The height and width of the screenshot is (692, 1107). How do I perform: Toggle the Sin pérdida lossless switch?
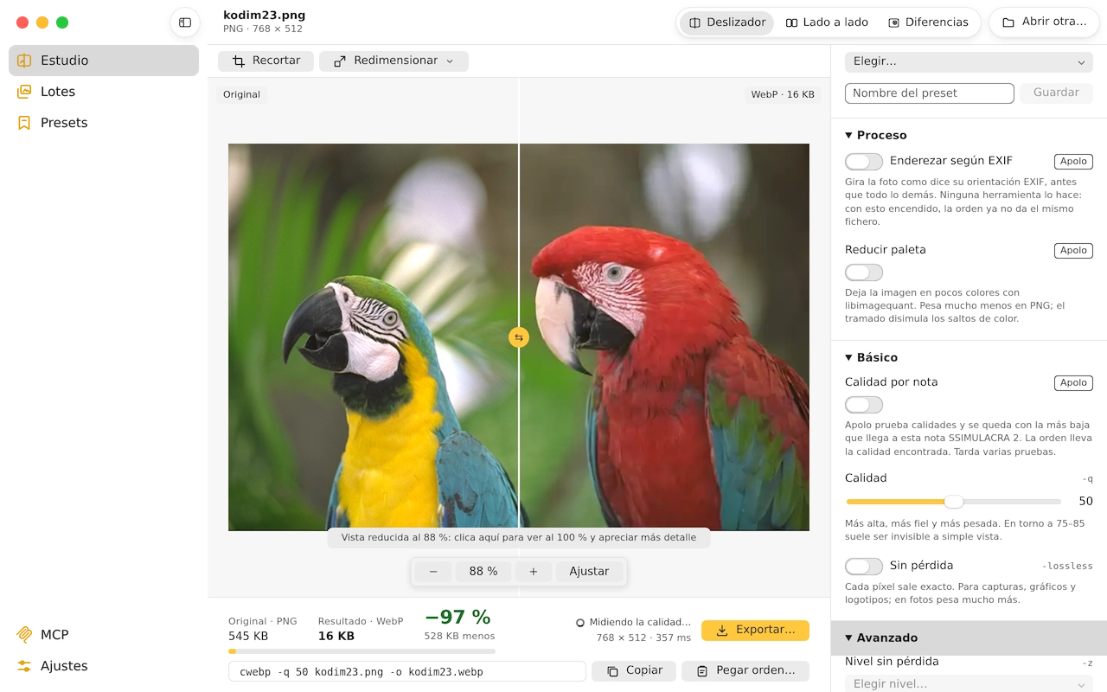864,567
